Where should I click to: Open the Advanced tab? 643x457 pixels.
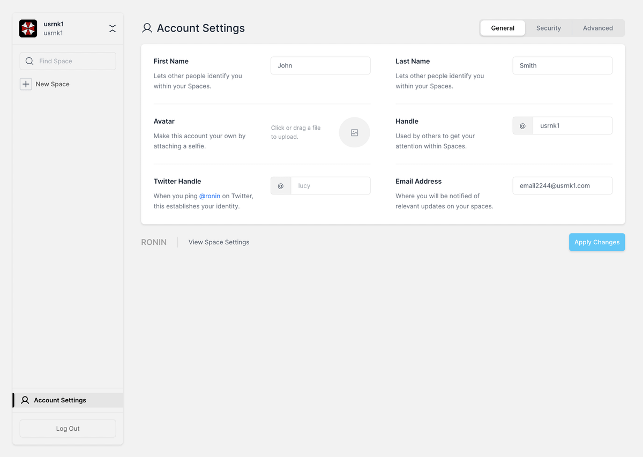click(597, 28)
